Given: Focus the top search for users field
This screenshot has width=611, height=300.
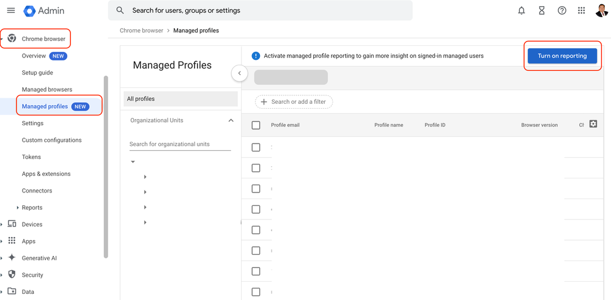Looking at the screenshot, I should [261, 10].
